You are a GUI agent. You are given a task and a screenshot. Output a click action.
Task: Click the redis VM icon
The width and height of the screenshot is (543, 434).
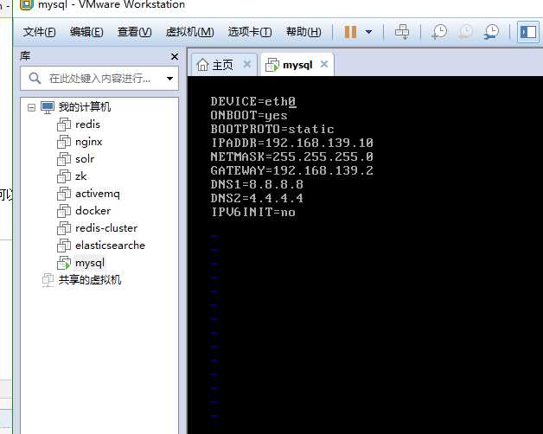64,124
